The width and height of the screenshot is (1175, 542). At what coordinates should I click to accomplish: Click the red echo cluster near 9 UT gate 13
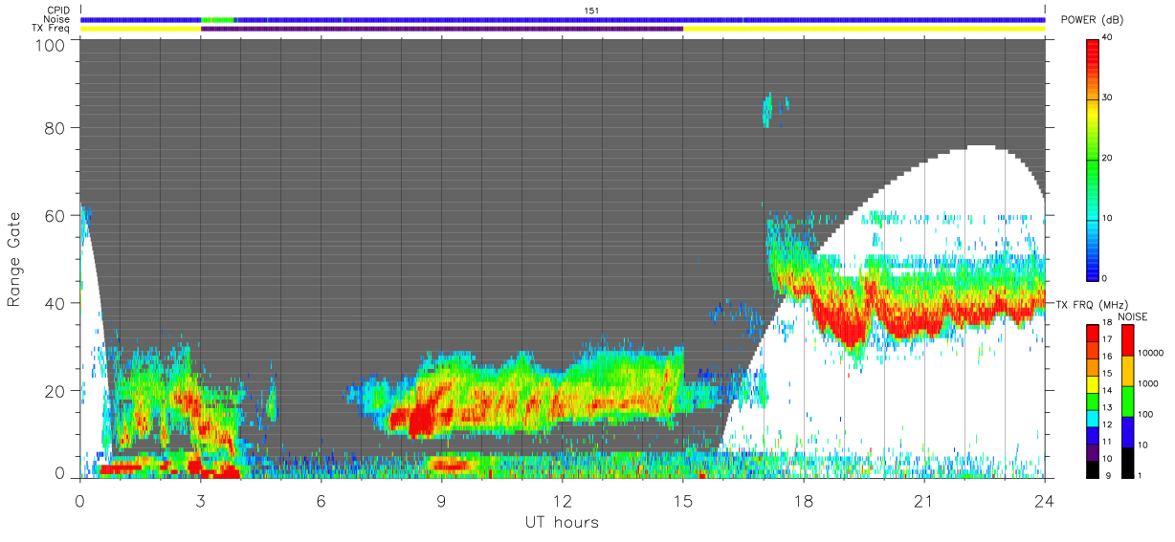[418, 419]
